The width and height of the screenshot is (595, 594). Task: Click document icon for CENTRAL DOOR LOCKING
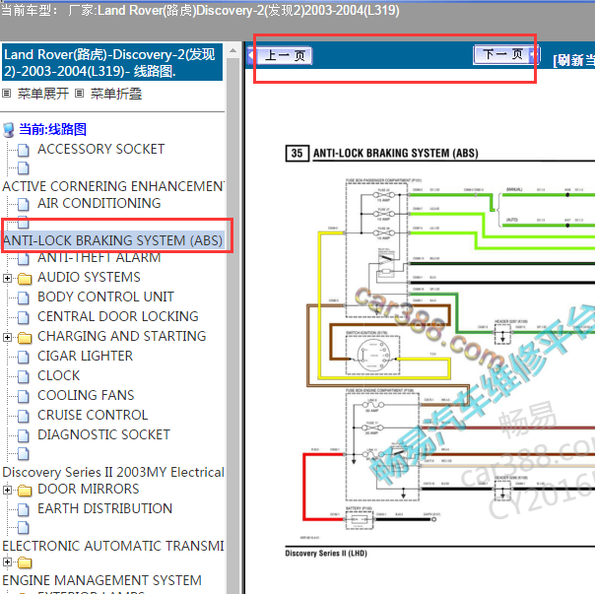(23, 317)
